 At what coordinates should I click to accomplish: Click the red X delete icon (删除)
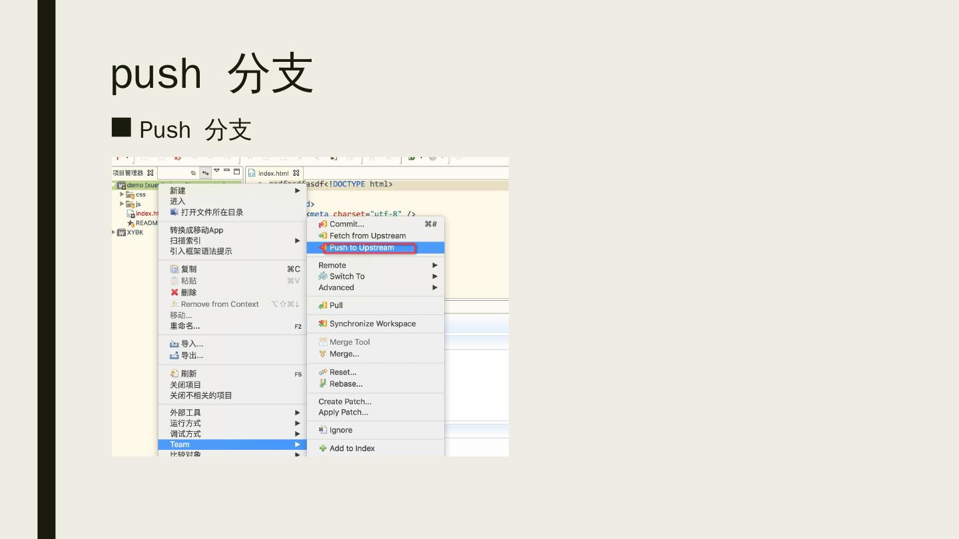coord(174,293)
